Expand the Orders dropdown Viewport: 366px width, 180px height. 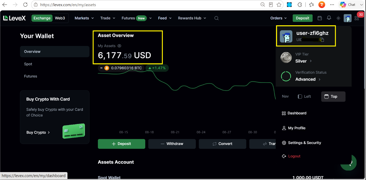tap(279, 18)
